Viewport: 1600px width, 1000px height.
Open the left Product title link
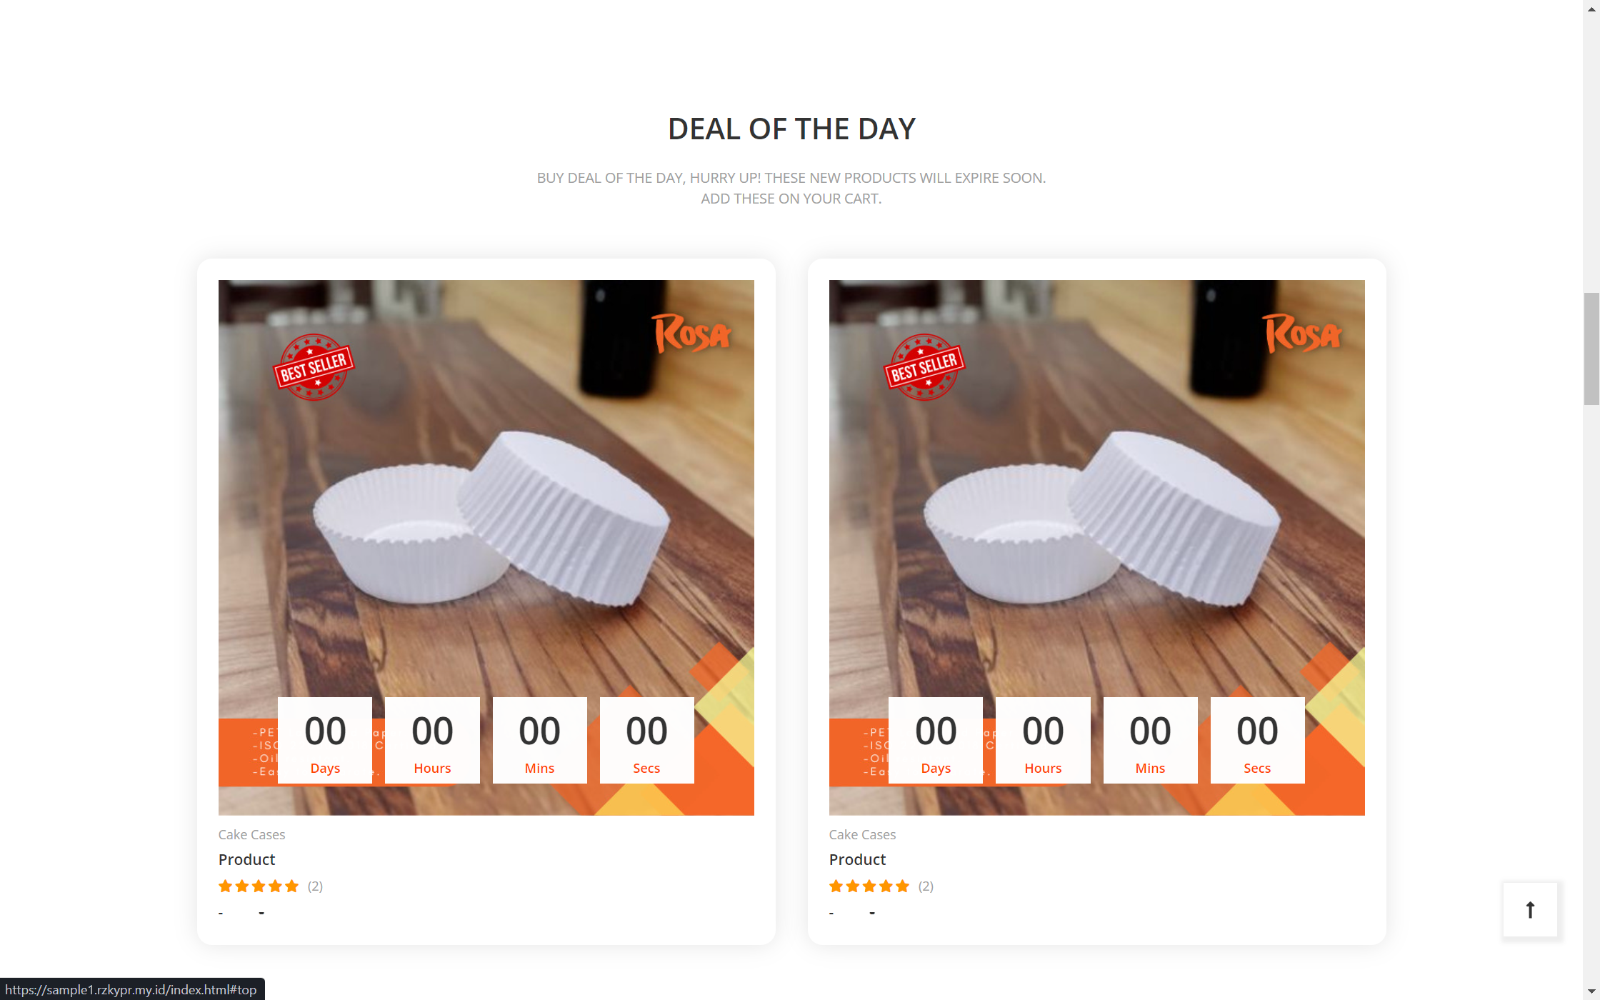246,859
